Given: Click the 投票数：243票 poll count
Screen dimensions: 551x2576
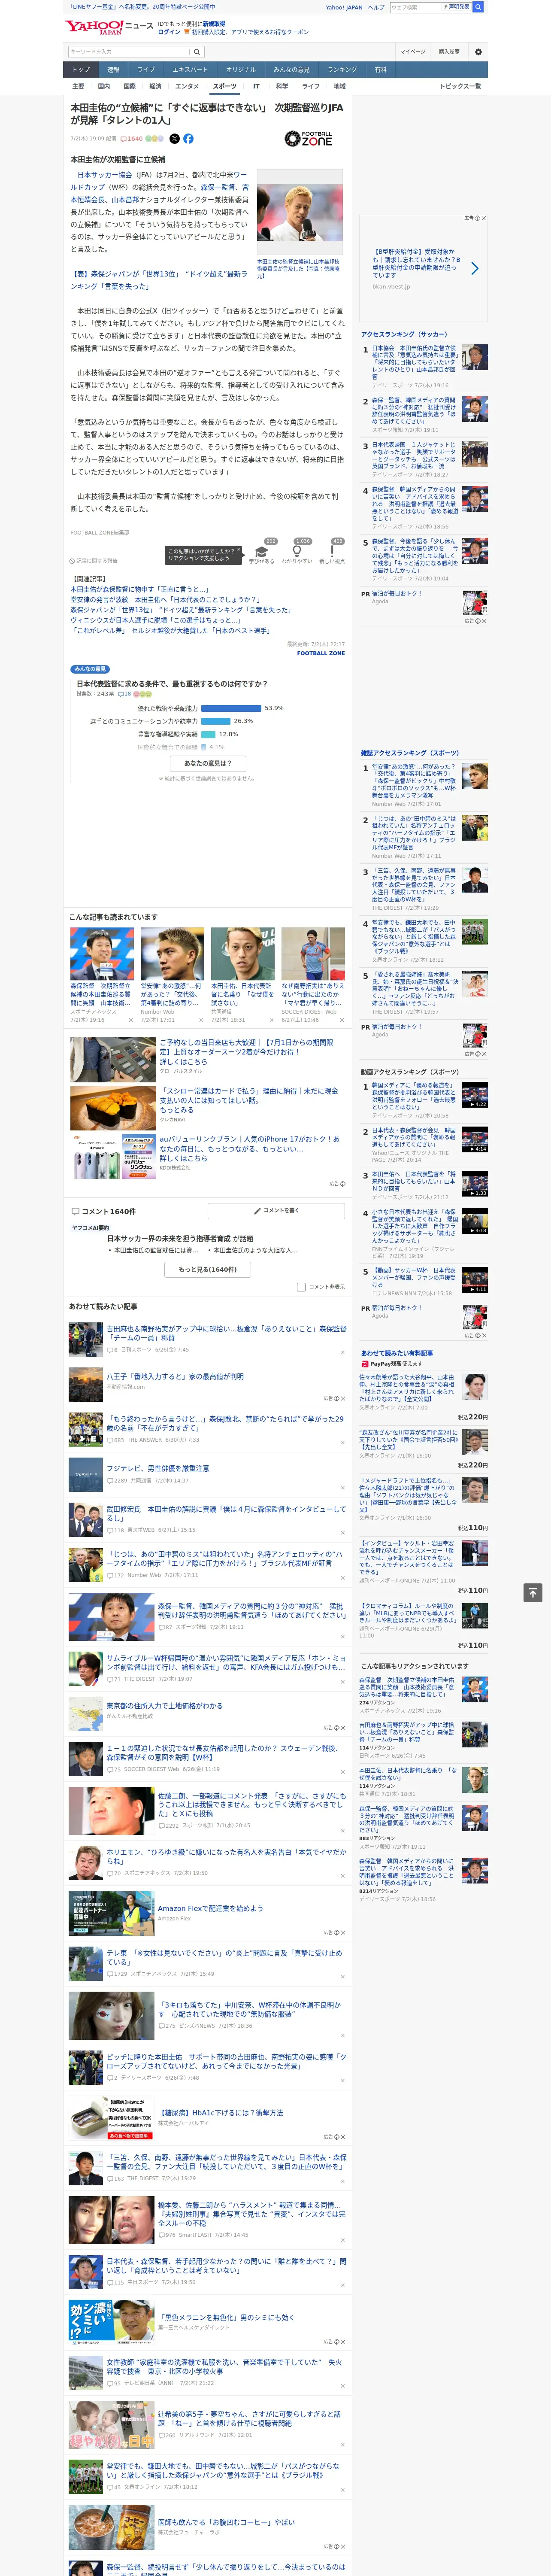Looking at the screenshot, I should [95, 693].
